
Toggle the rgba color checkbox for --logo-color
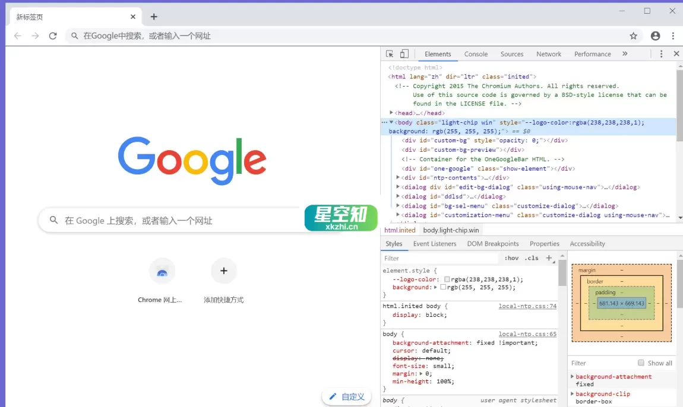pyautogui.click(x=447, y=279)
